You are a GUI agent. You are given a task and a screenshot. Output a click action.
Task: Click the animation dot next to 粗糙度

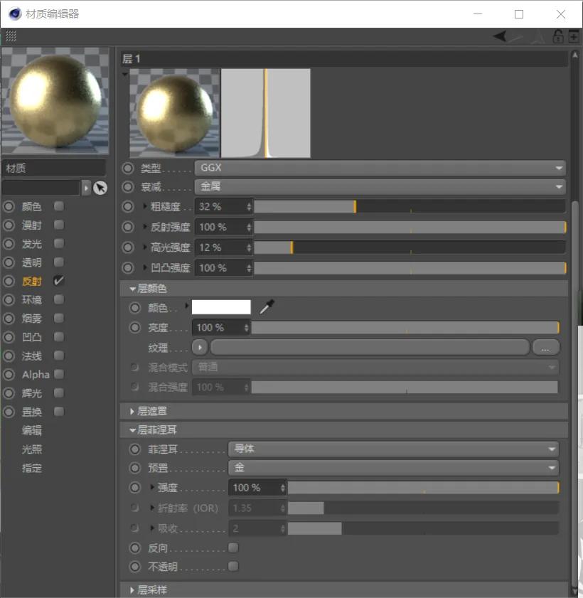(x=128, y=207)
